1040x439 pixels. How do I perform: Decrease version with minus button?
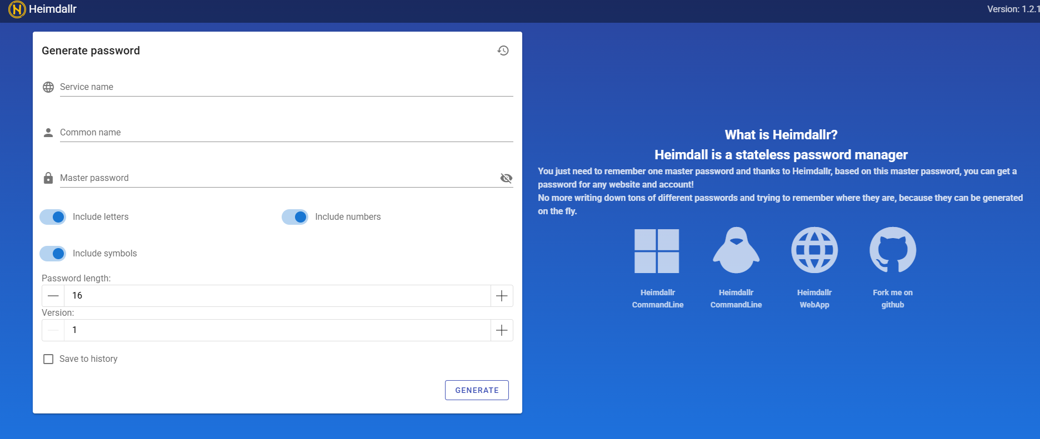pos(53,330)
